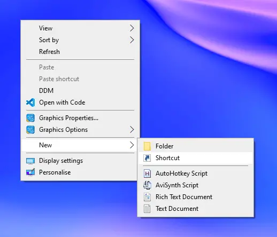The width and height of the screenshot is (277, 237).
Task: Expand the View submenu arrow
Action: coord(132,28)
